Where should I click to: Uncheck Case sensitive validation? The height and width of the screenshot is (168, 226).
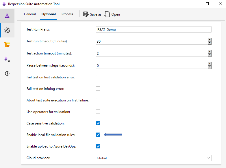98,123
